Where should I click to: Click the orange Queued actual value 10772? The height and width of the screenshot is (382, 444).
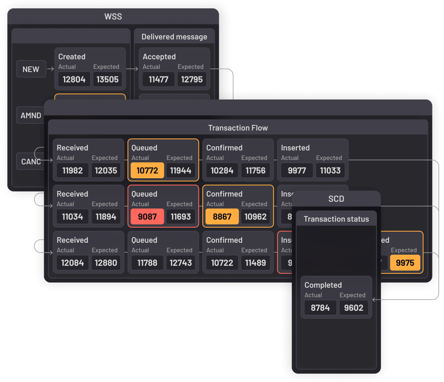[147, 171]
